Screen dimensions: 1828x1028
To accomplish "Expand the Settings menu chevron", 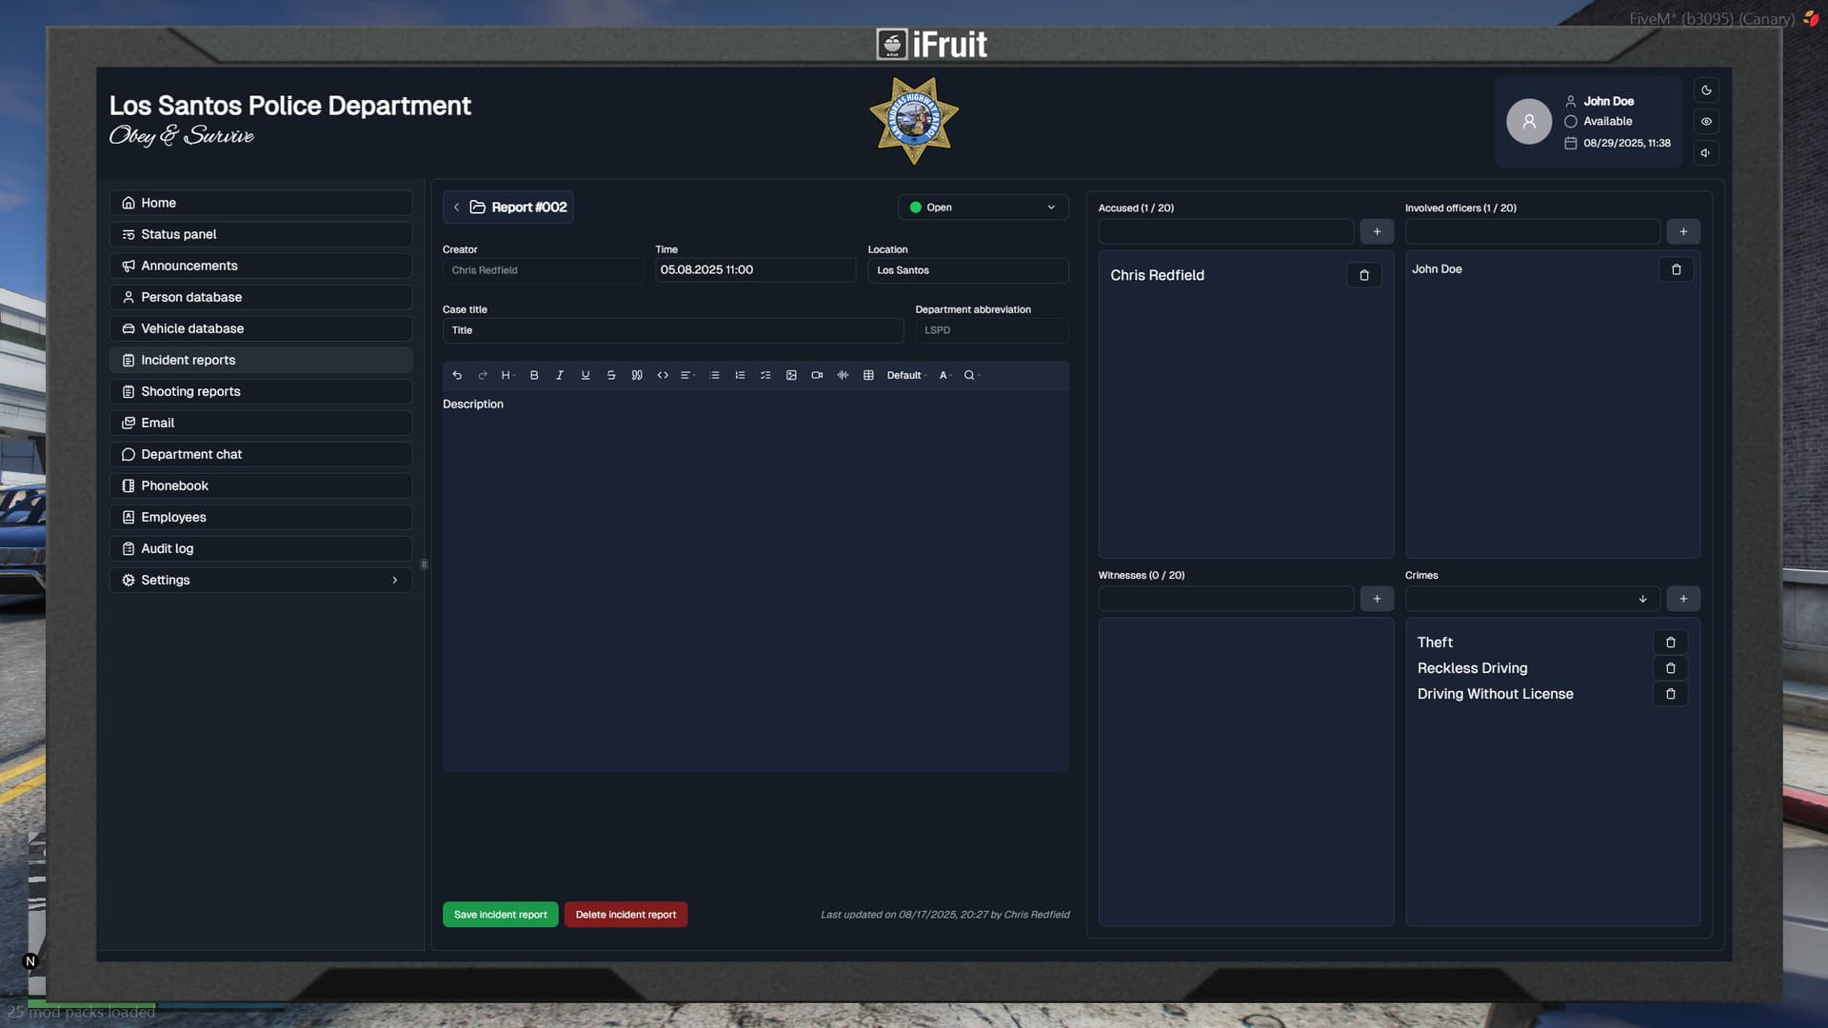I will (x=395, y=580).
